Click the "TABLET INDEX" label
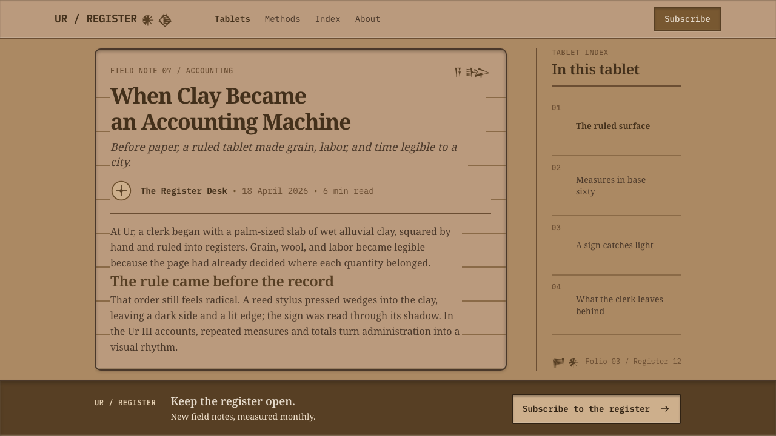The image size is (776, 436). 580,53
